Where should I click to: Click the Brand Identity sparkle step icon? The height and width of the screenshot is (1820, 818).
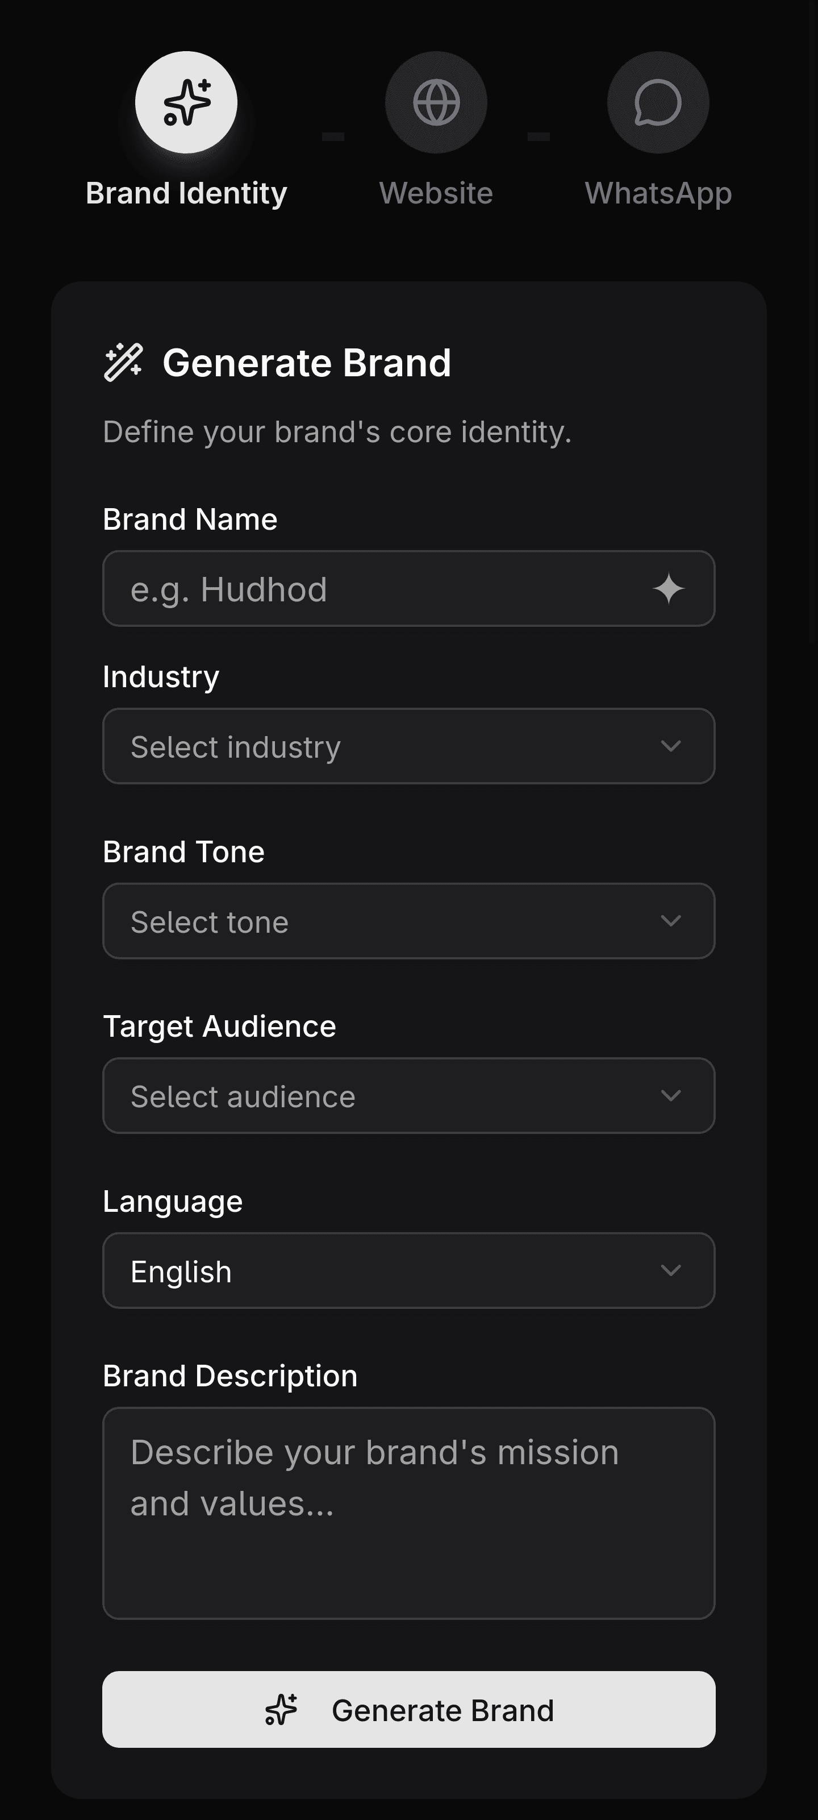[186, 102]
